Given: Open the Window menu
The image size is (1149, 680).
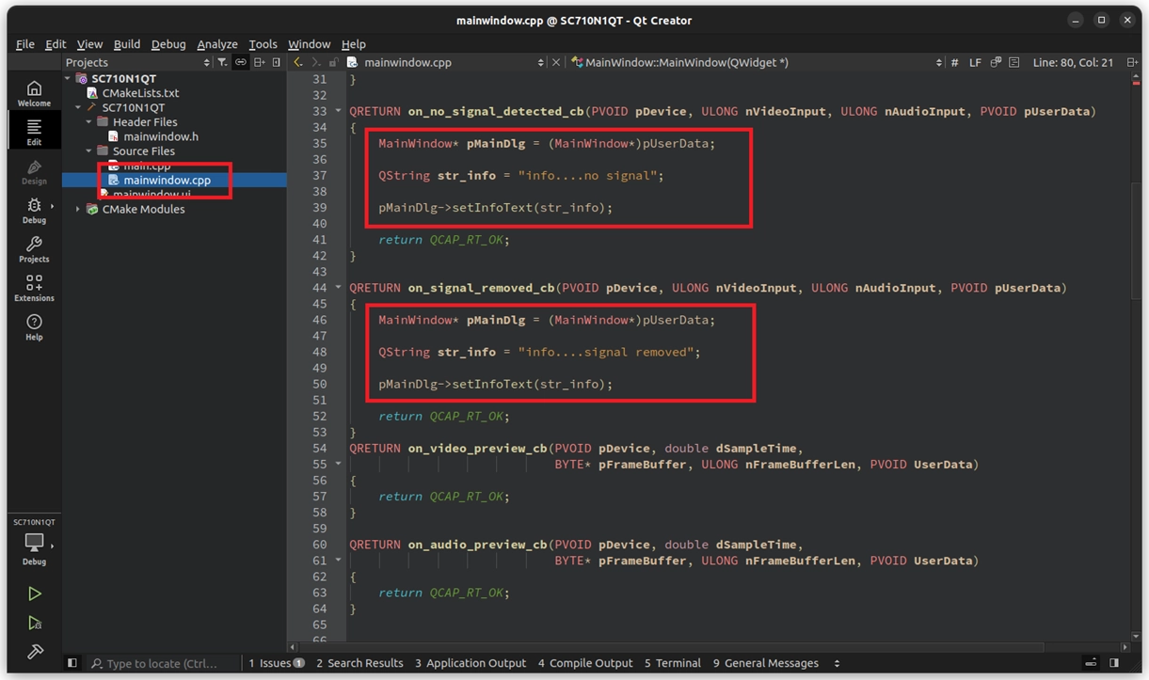Looking at the screenshot, I should point(309,43).
